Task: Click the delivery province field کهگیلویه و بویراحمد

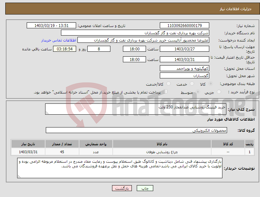Action: (x=185, y=68)
